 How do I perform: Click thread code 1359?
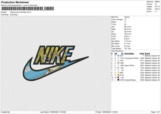[x=142, y=75]
